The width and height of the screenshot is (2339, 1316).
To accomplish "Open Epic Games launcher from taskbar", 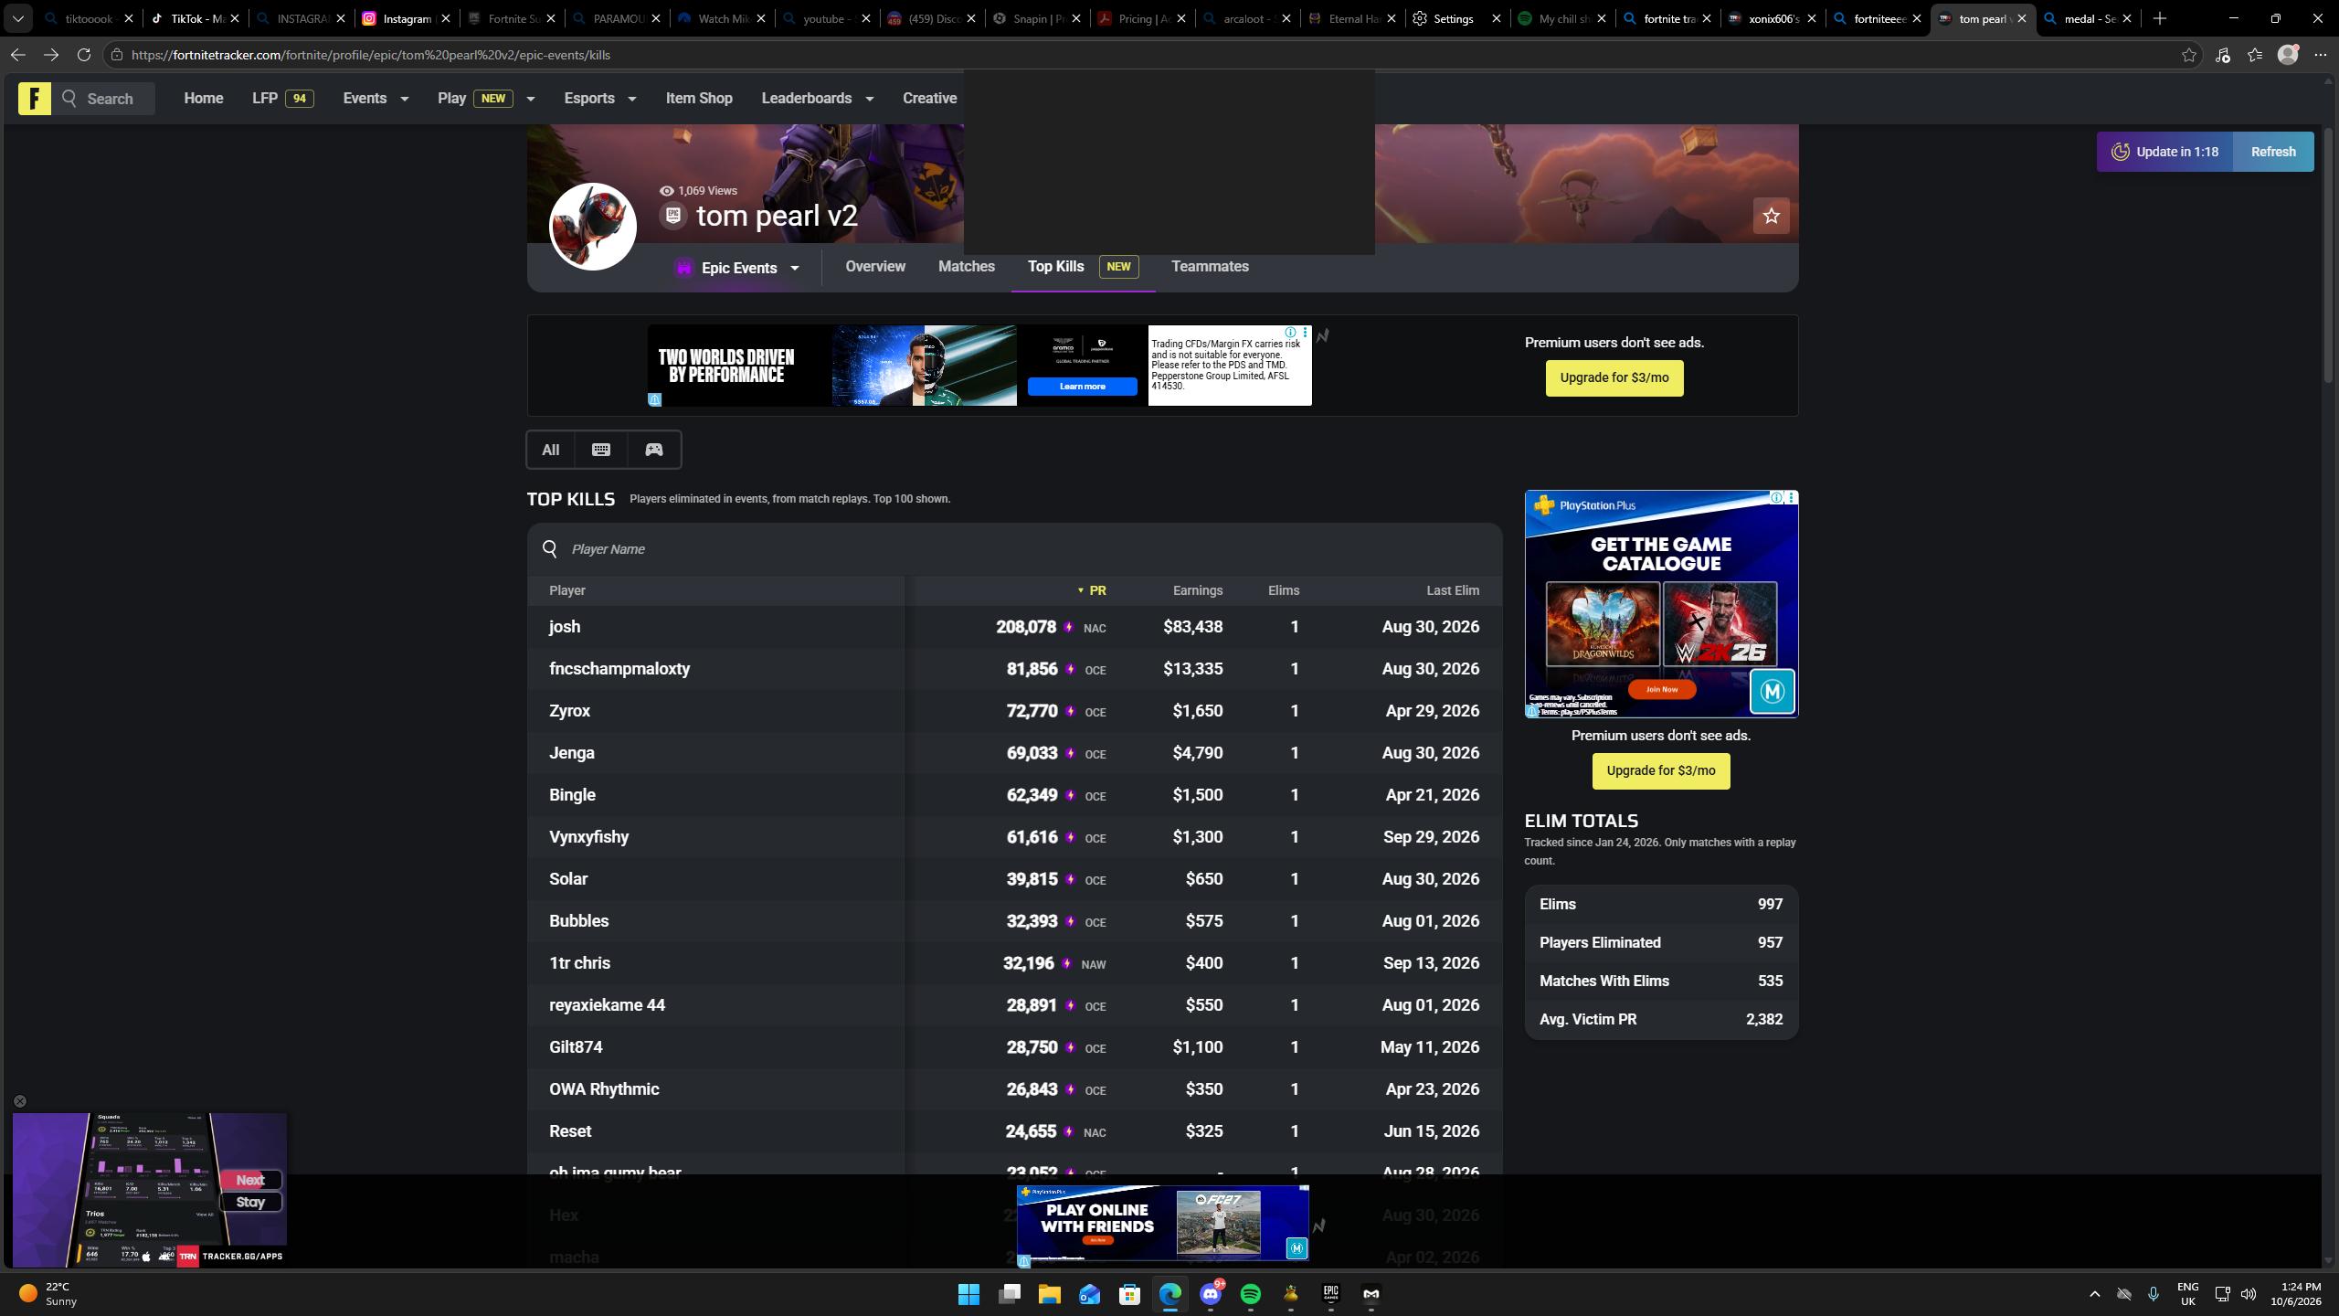I will 1330,1294.
